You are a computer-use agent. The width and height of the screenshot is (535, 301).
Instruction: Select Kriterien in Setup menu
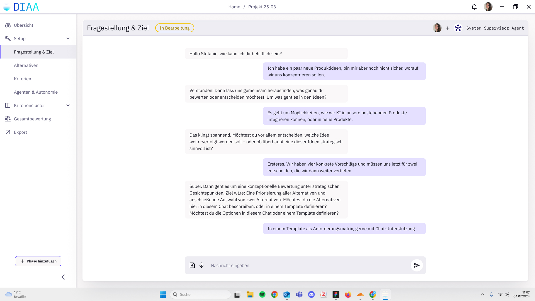click(x=23, y=79)
